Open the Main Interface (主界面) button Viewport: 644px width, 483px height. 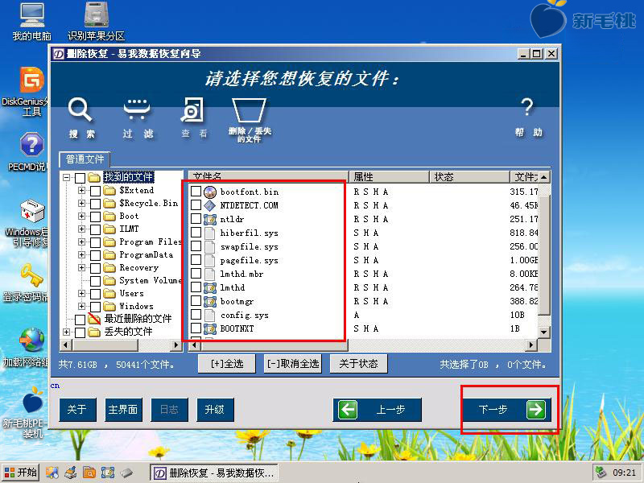[x=123, y=410]
